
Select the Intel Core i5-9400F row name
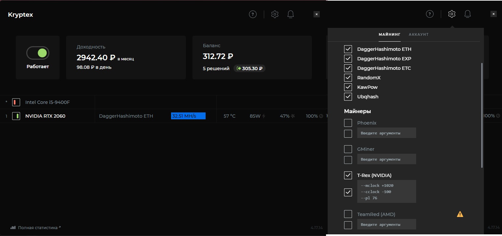tap(48, 102)
